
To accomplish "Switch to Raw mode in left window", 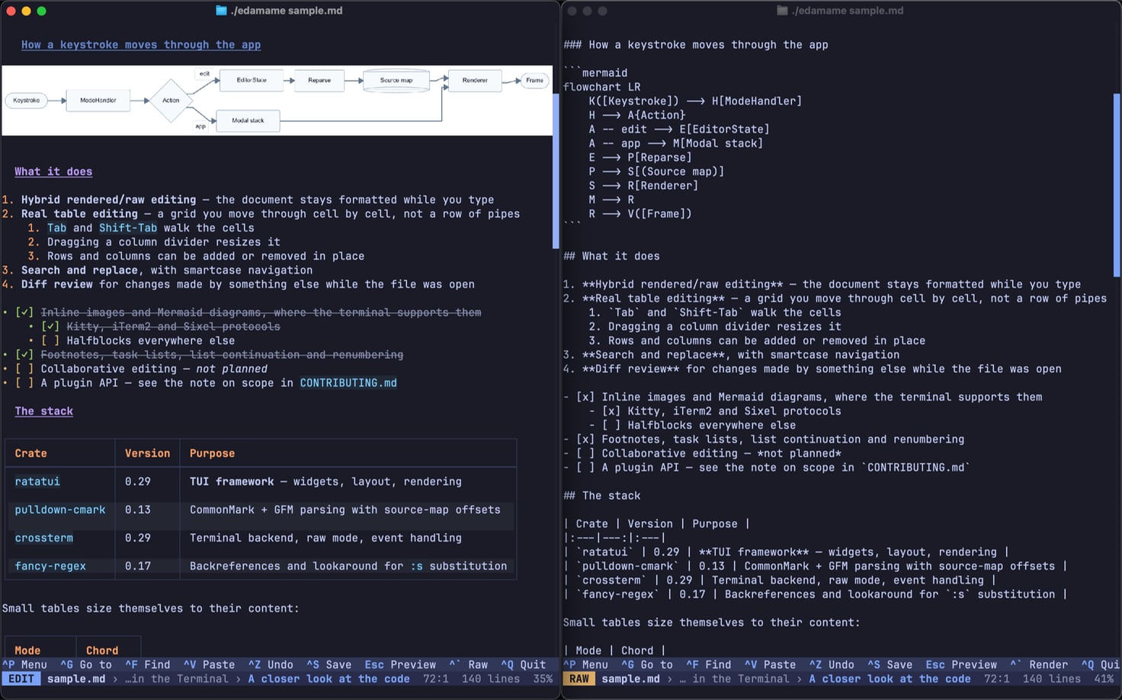I will point(469,665).
